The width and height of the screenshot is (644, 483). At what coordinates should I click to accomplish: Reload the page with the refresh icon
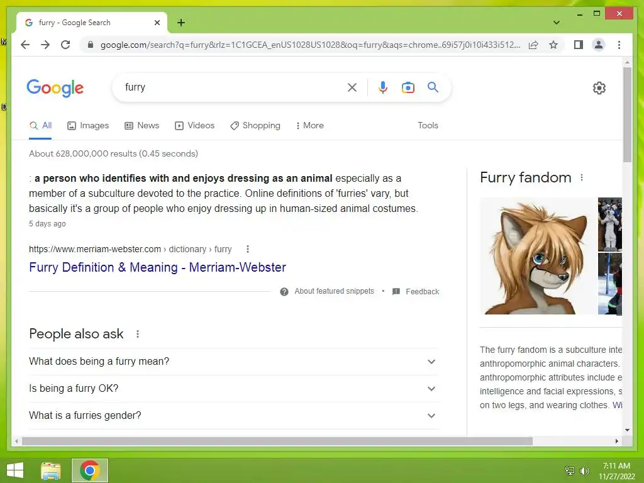pos(65,45)
